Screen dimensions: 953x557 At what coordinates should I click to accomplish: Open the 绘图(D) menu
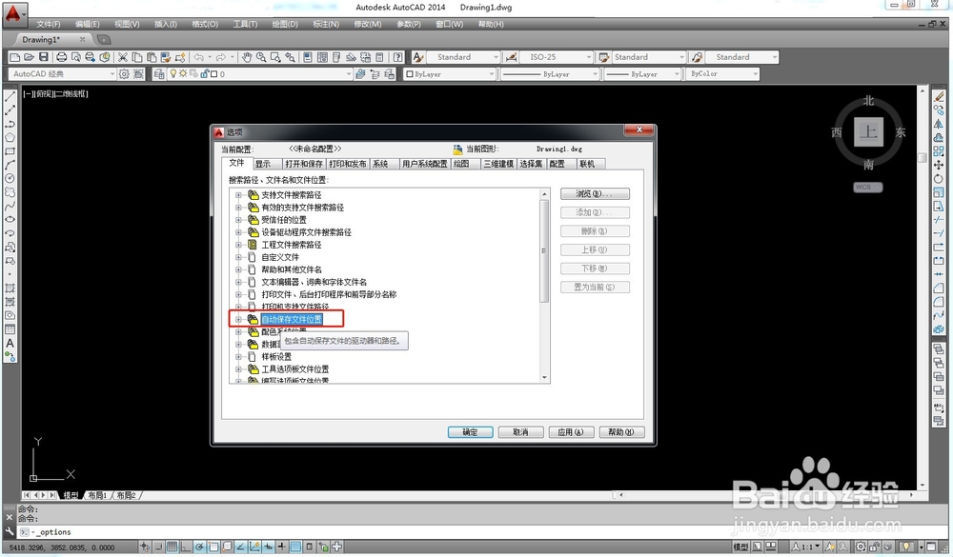pos(284,25)
